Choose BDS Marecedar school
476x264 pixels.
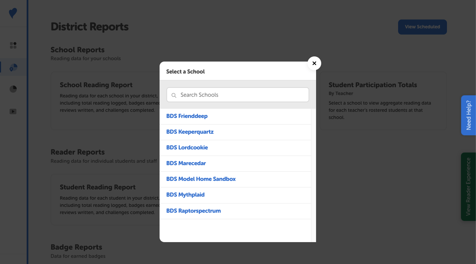point(186,163)
